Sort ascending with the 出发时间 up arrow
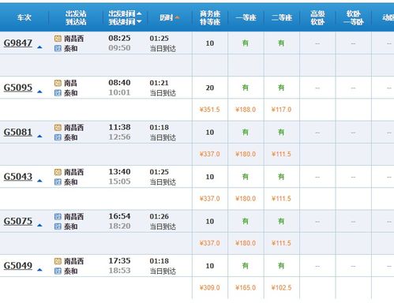This screenshot has height=303, width=394. [139, 13]
